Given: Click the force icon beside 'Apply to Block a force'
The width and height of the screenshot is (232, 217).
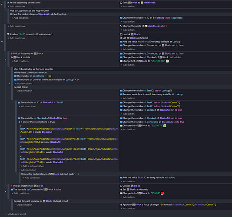Looking at the screenshot, I should click(x=121, y=205).
